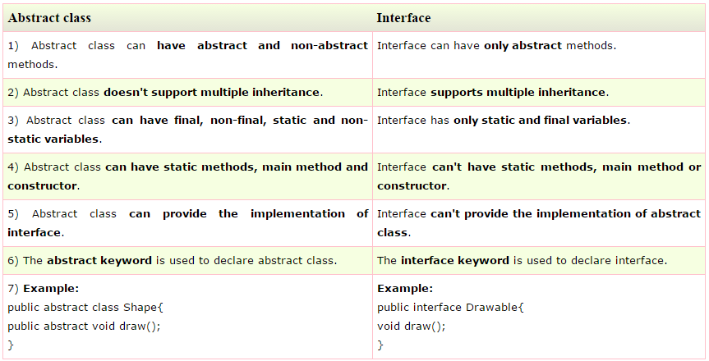Click the code line "public interface Drawable{"
This screenshot has width=709, height=361.
pyautogui.click(x=450, y=308)
